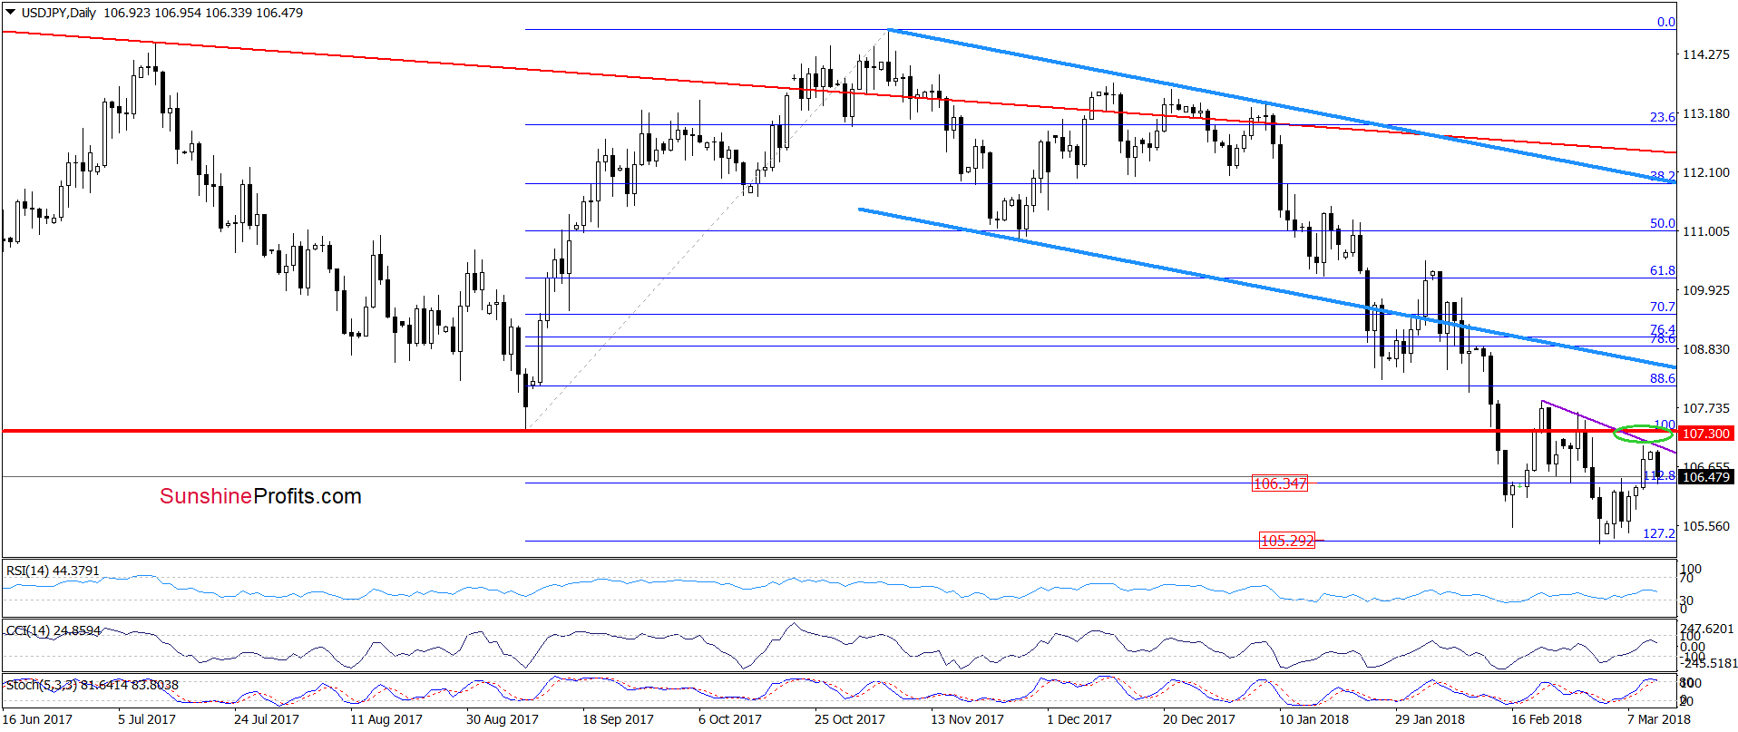The width and height of the screenshot is (1738, 732).
Task: Select the 105.292 support level label
Action: tap(1287, 541)
